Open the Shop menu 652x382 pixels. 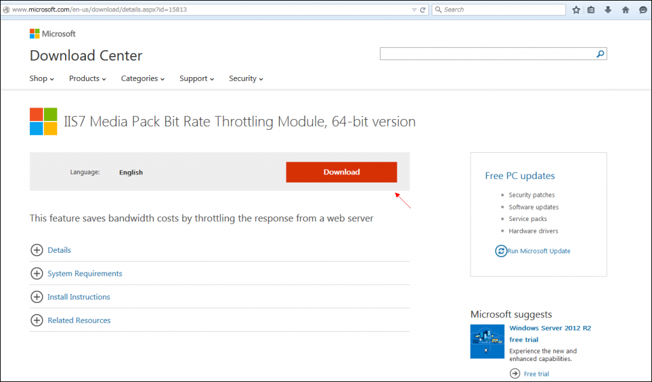pos(41,78)
